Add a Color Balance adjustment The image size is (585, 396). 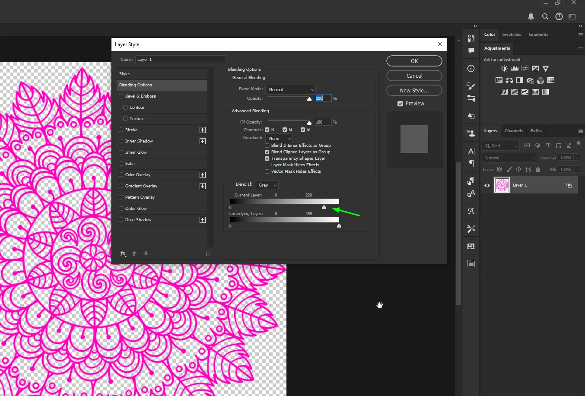tap(509, 80)
